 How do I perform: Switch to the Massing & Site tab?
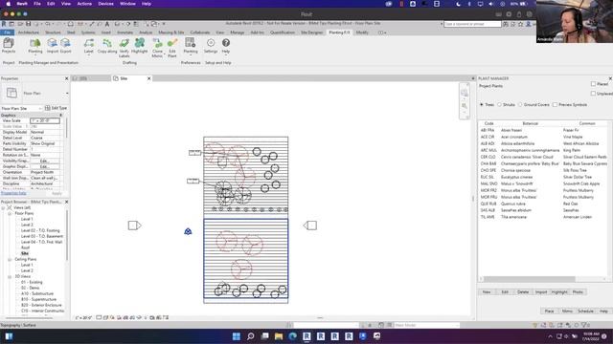171,32
